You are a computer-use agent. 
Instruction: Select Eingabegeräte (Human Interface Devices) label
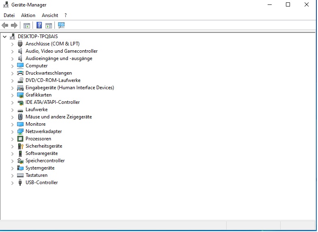click(70, 88)
